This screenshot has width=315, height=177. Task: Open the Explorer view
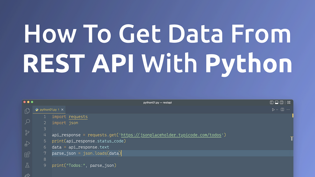coord(27,111)
